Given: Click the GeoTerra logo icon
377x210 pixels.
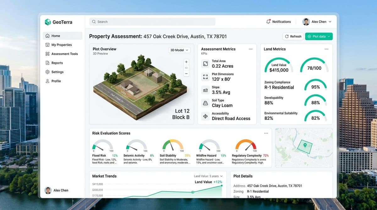Looking at the screenshot, I should coord(48,22).
